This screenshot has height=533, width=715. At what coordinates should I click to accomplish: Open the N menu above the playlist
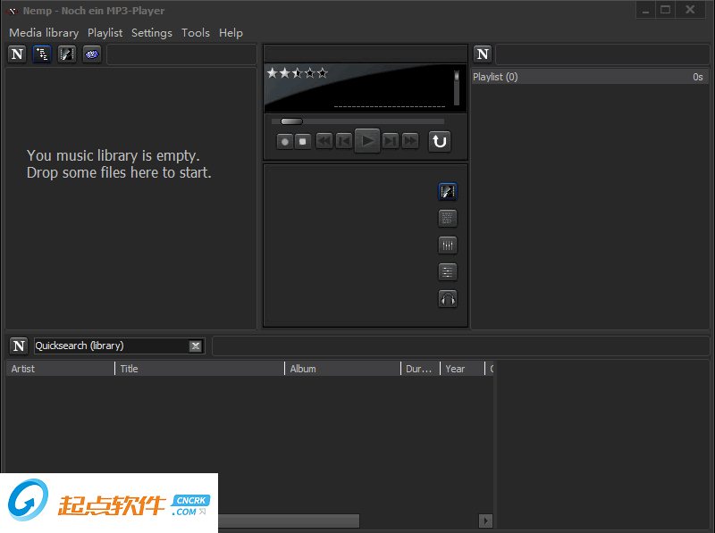[483, 54]
